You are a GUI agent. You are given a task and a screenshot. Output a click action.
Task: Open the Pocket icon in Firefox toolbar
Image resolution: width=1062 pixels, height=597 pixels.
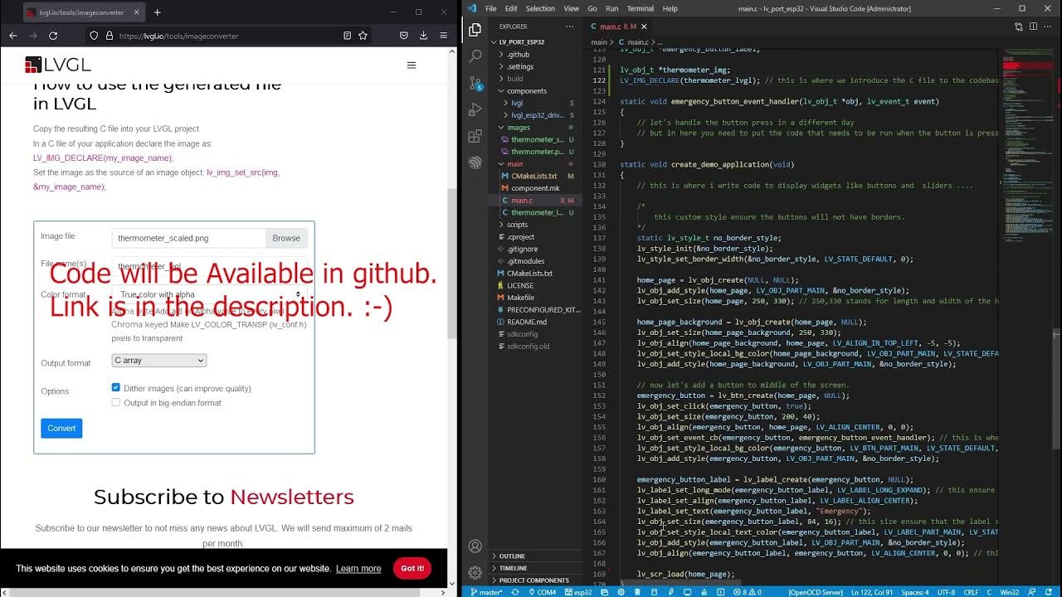[x=404, y=36]
